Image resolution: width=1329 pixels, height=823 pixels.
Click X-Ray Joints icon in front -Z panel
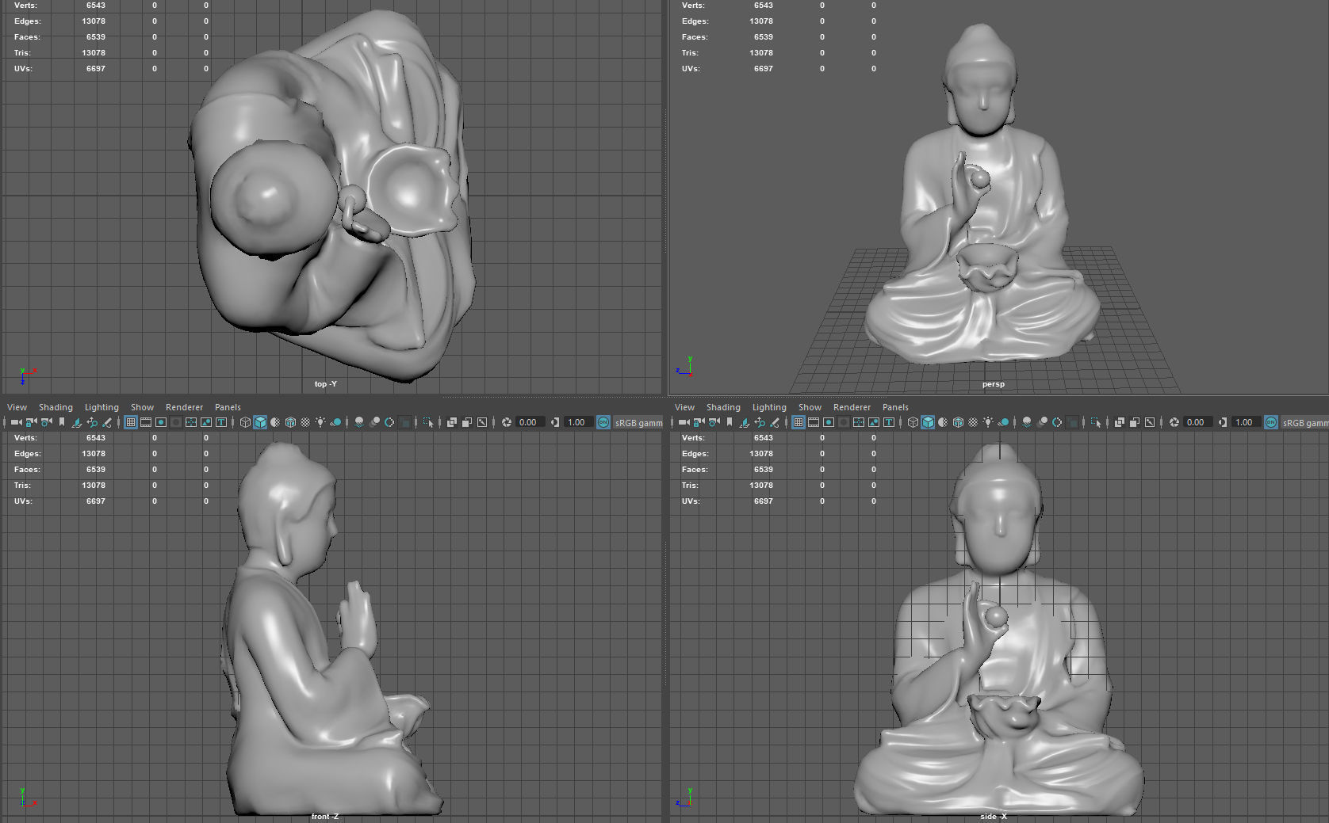[482, 422]
